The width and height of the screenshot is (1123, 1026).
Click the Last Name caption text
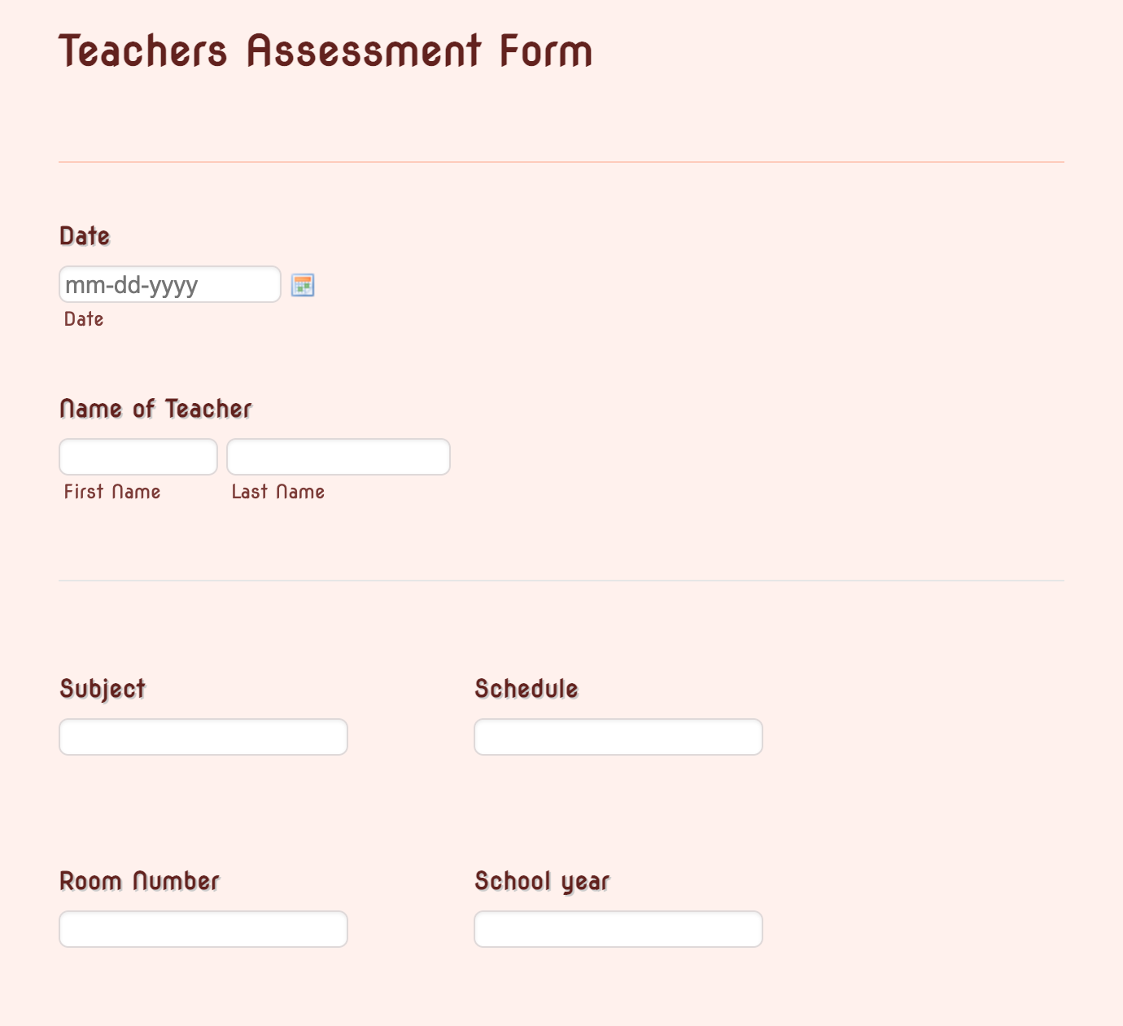(x=277, y=491)
